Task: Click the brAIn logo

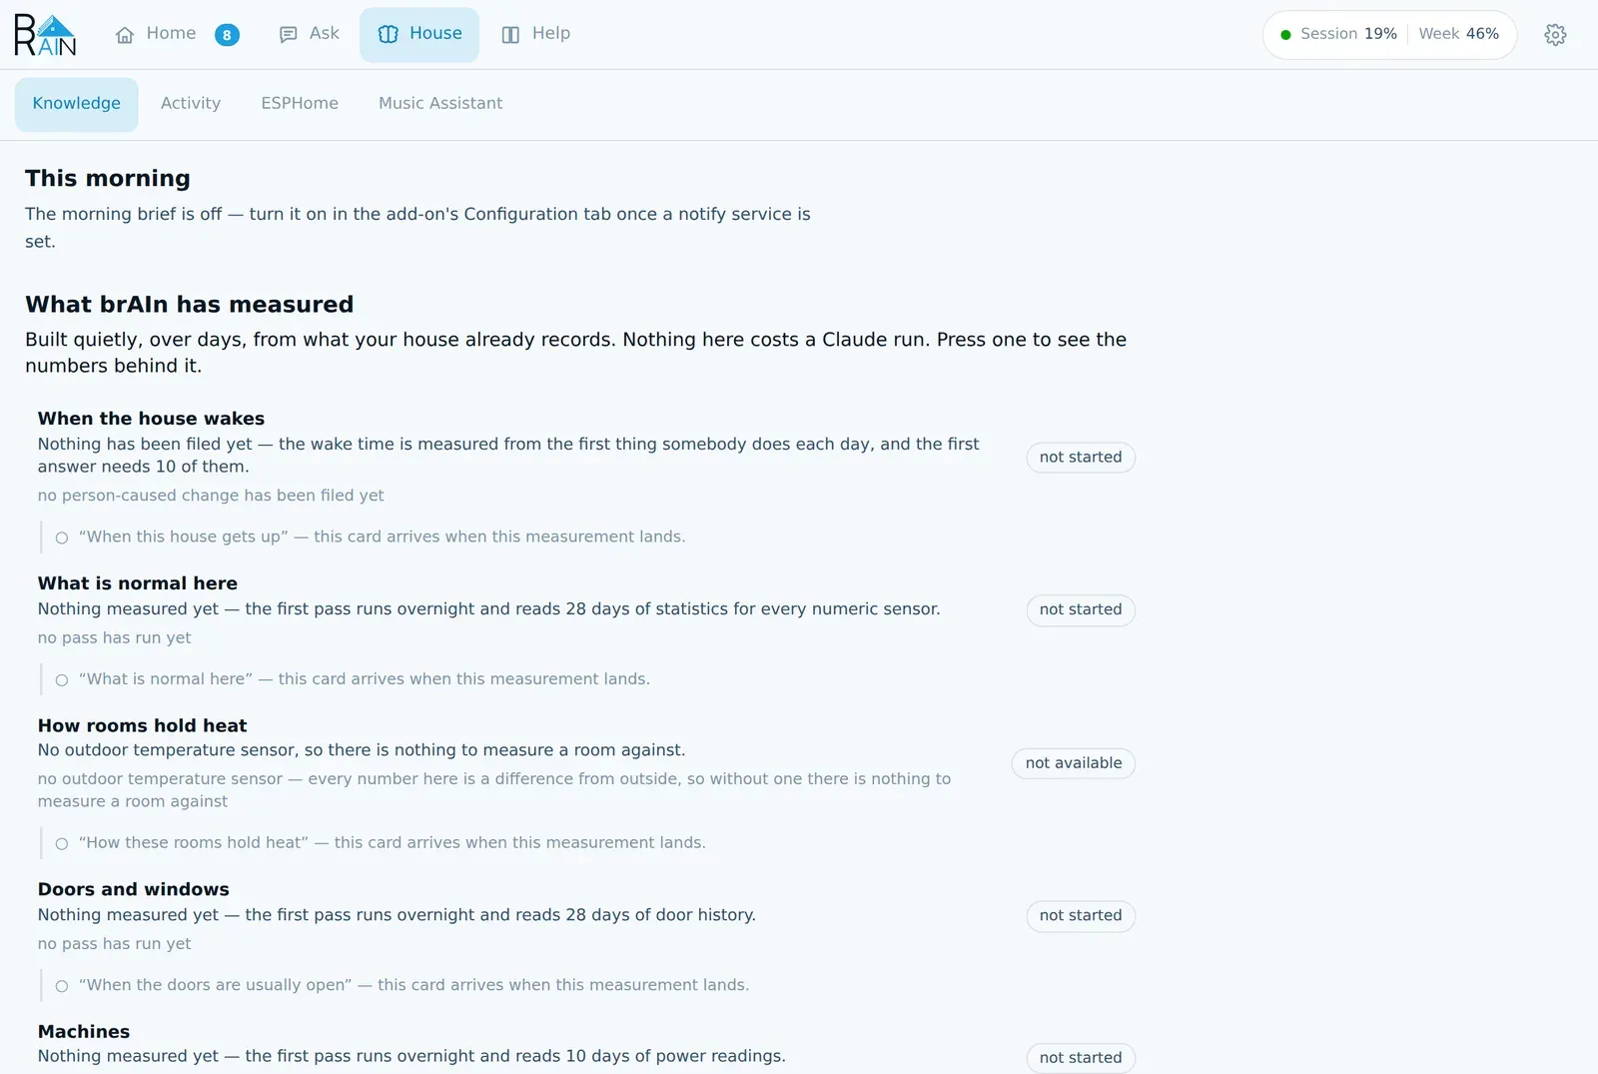Action: pos(45,35)
